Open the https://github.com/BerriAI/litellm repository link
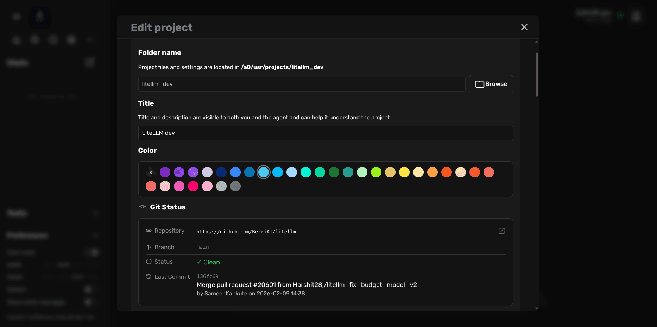 (x=246, y=232)
